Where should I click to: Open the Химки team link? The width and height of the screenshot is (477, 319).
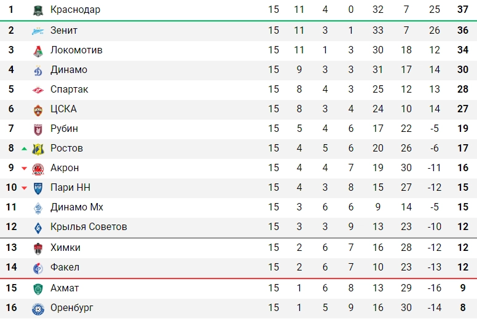click(65, 248)
